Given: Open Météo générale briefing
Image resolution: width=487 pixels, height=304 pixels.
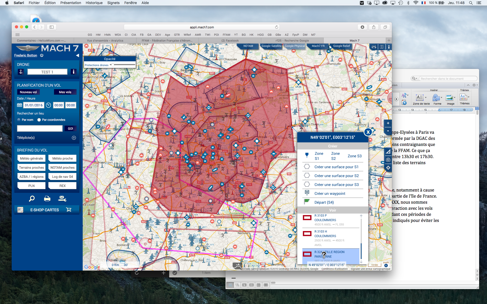Looking at the screenshot, I should 31,158.
